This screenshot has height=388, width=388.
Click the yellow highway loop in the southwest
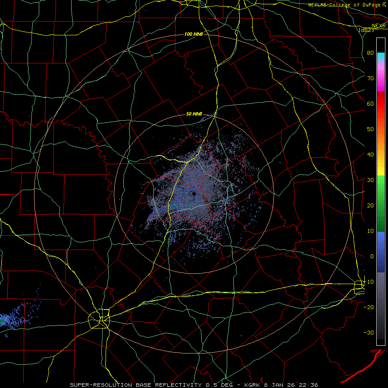coord(99,319)
